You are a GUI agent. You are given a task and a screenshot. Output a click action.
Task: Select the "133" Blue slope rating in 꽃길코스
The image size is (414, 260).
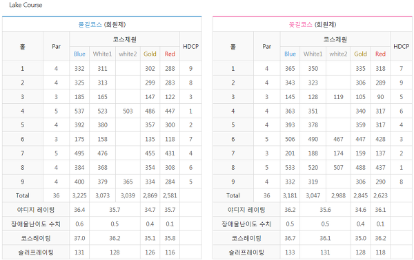tap(290, 252)
